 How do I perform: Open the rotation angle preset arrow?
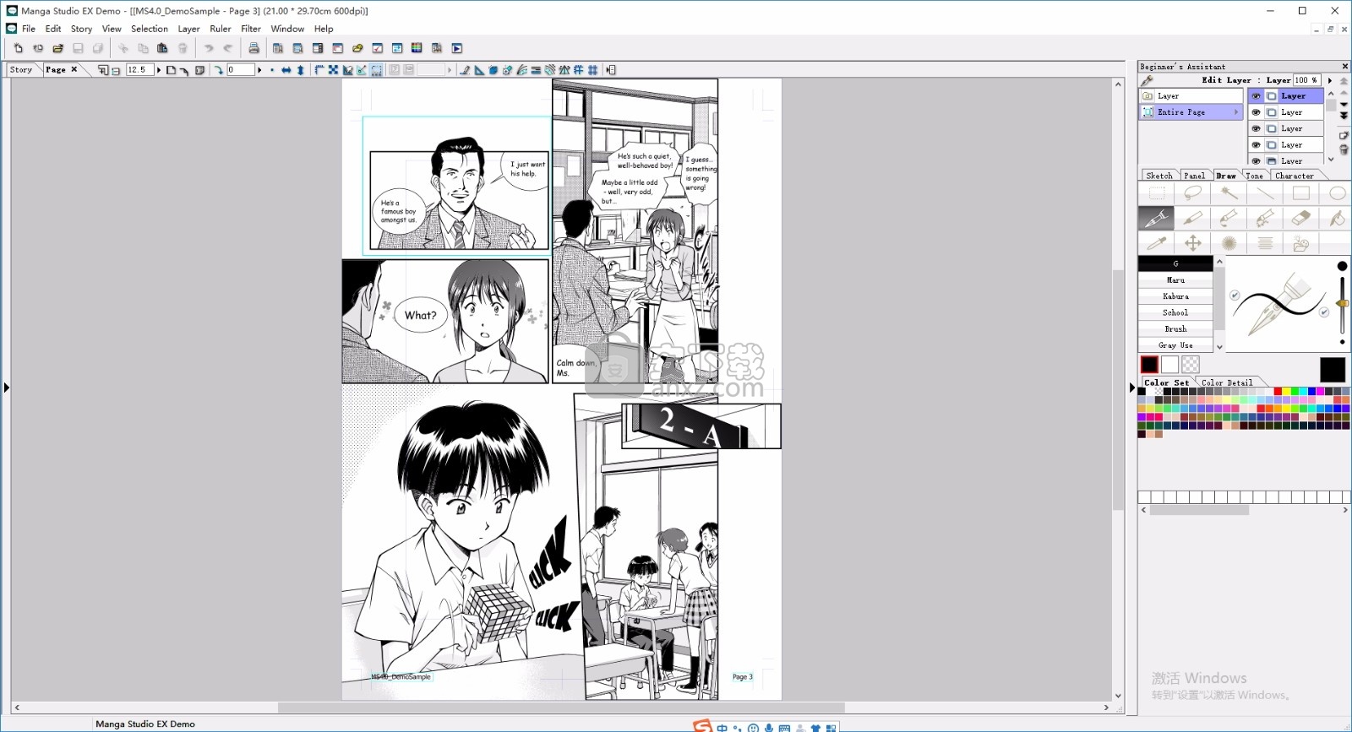(259, 70)
